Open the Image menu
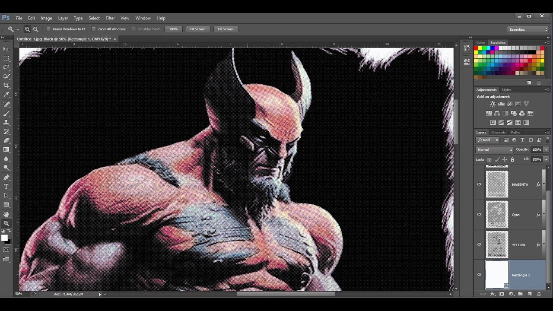Viewport: 553px width, 311px height. [x=46, y=18]
